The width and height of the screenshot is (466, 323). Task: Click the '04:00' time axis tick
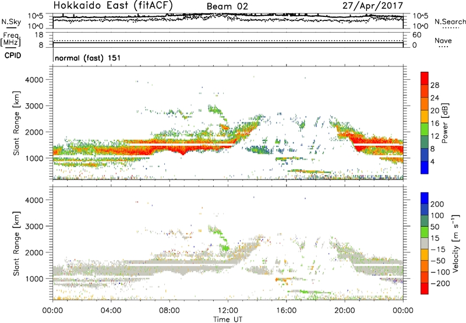coord(111,311)
